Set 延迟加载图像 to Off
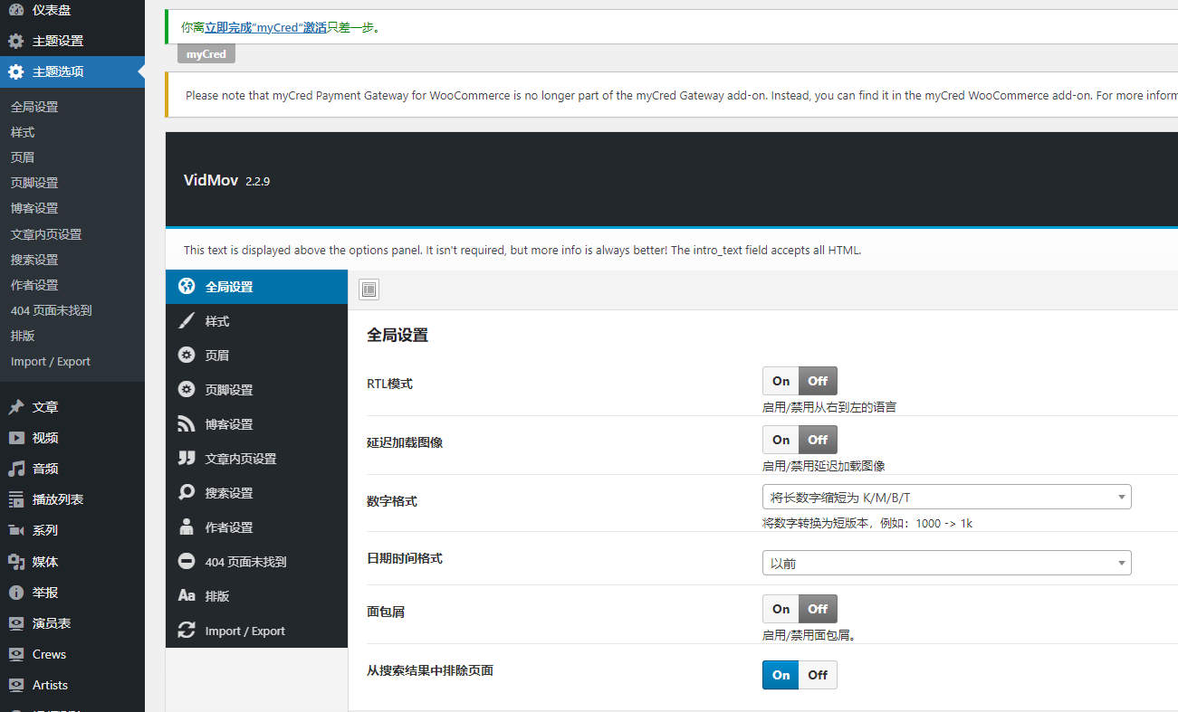Screen dimensions: 1178x712 click(x=819, y=440)
